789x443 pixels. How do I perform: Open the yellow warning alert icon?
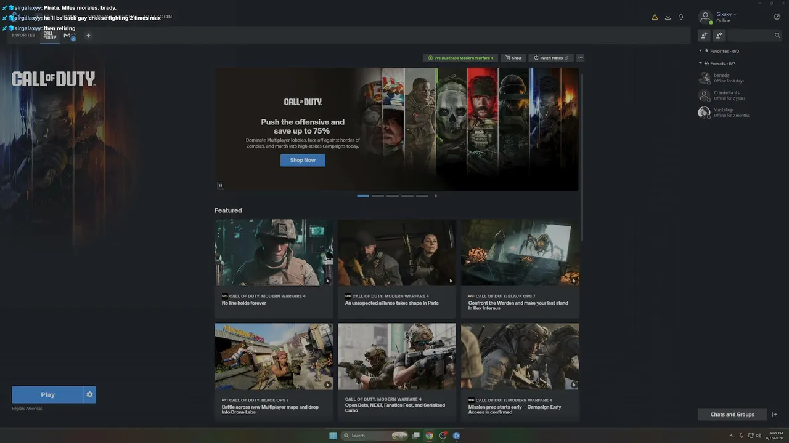[x=655, y=17]
